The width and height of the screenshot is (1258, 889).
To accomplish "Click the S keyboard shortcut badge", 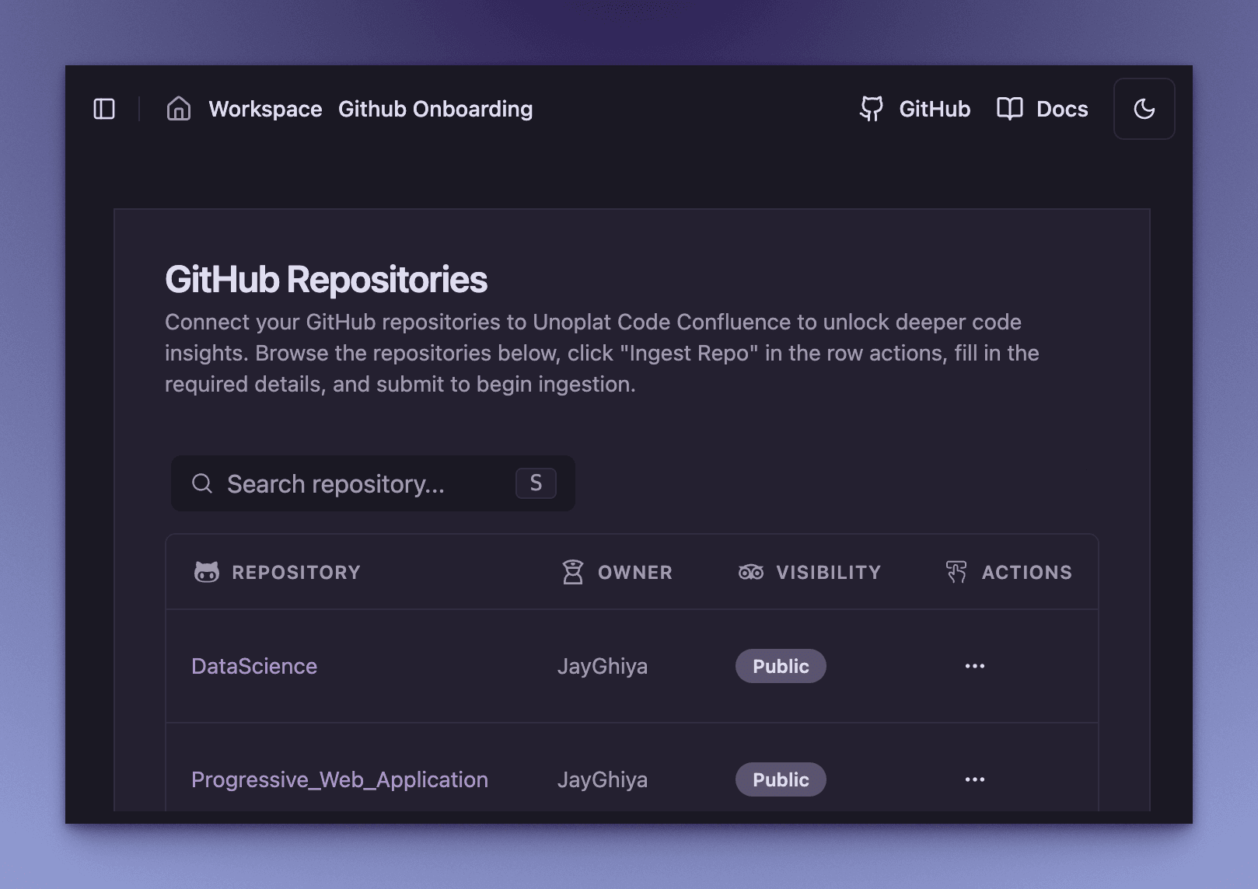I will [535, 483].
